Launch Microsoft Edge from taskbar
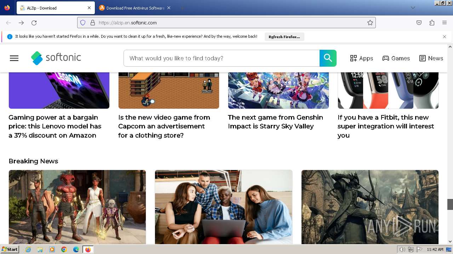Image resolution: width=453 pixels, height=254 pixels. pyautogui.click(x=76, y=249)
